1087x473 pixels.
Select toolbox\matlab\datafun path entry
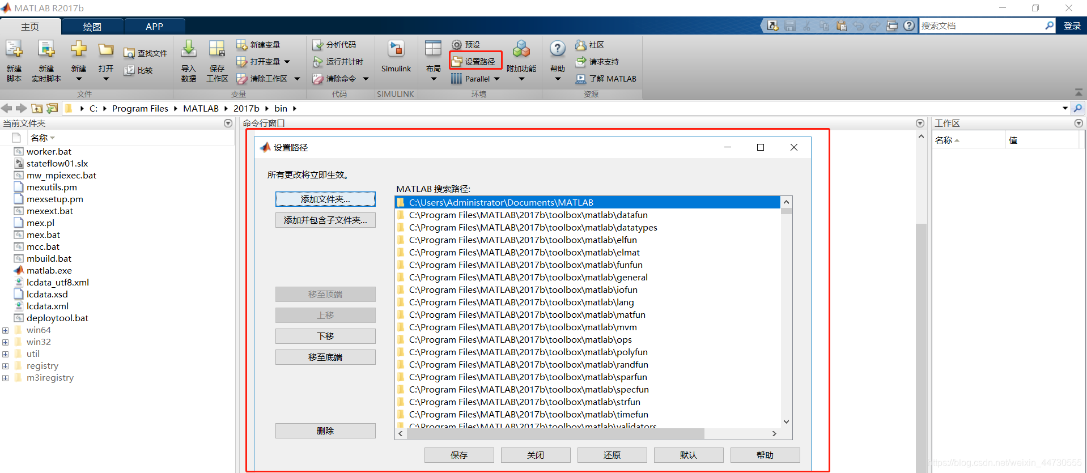588,215
